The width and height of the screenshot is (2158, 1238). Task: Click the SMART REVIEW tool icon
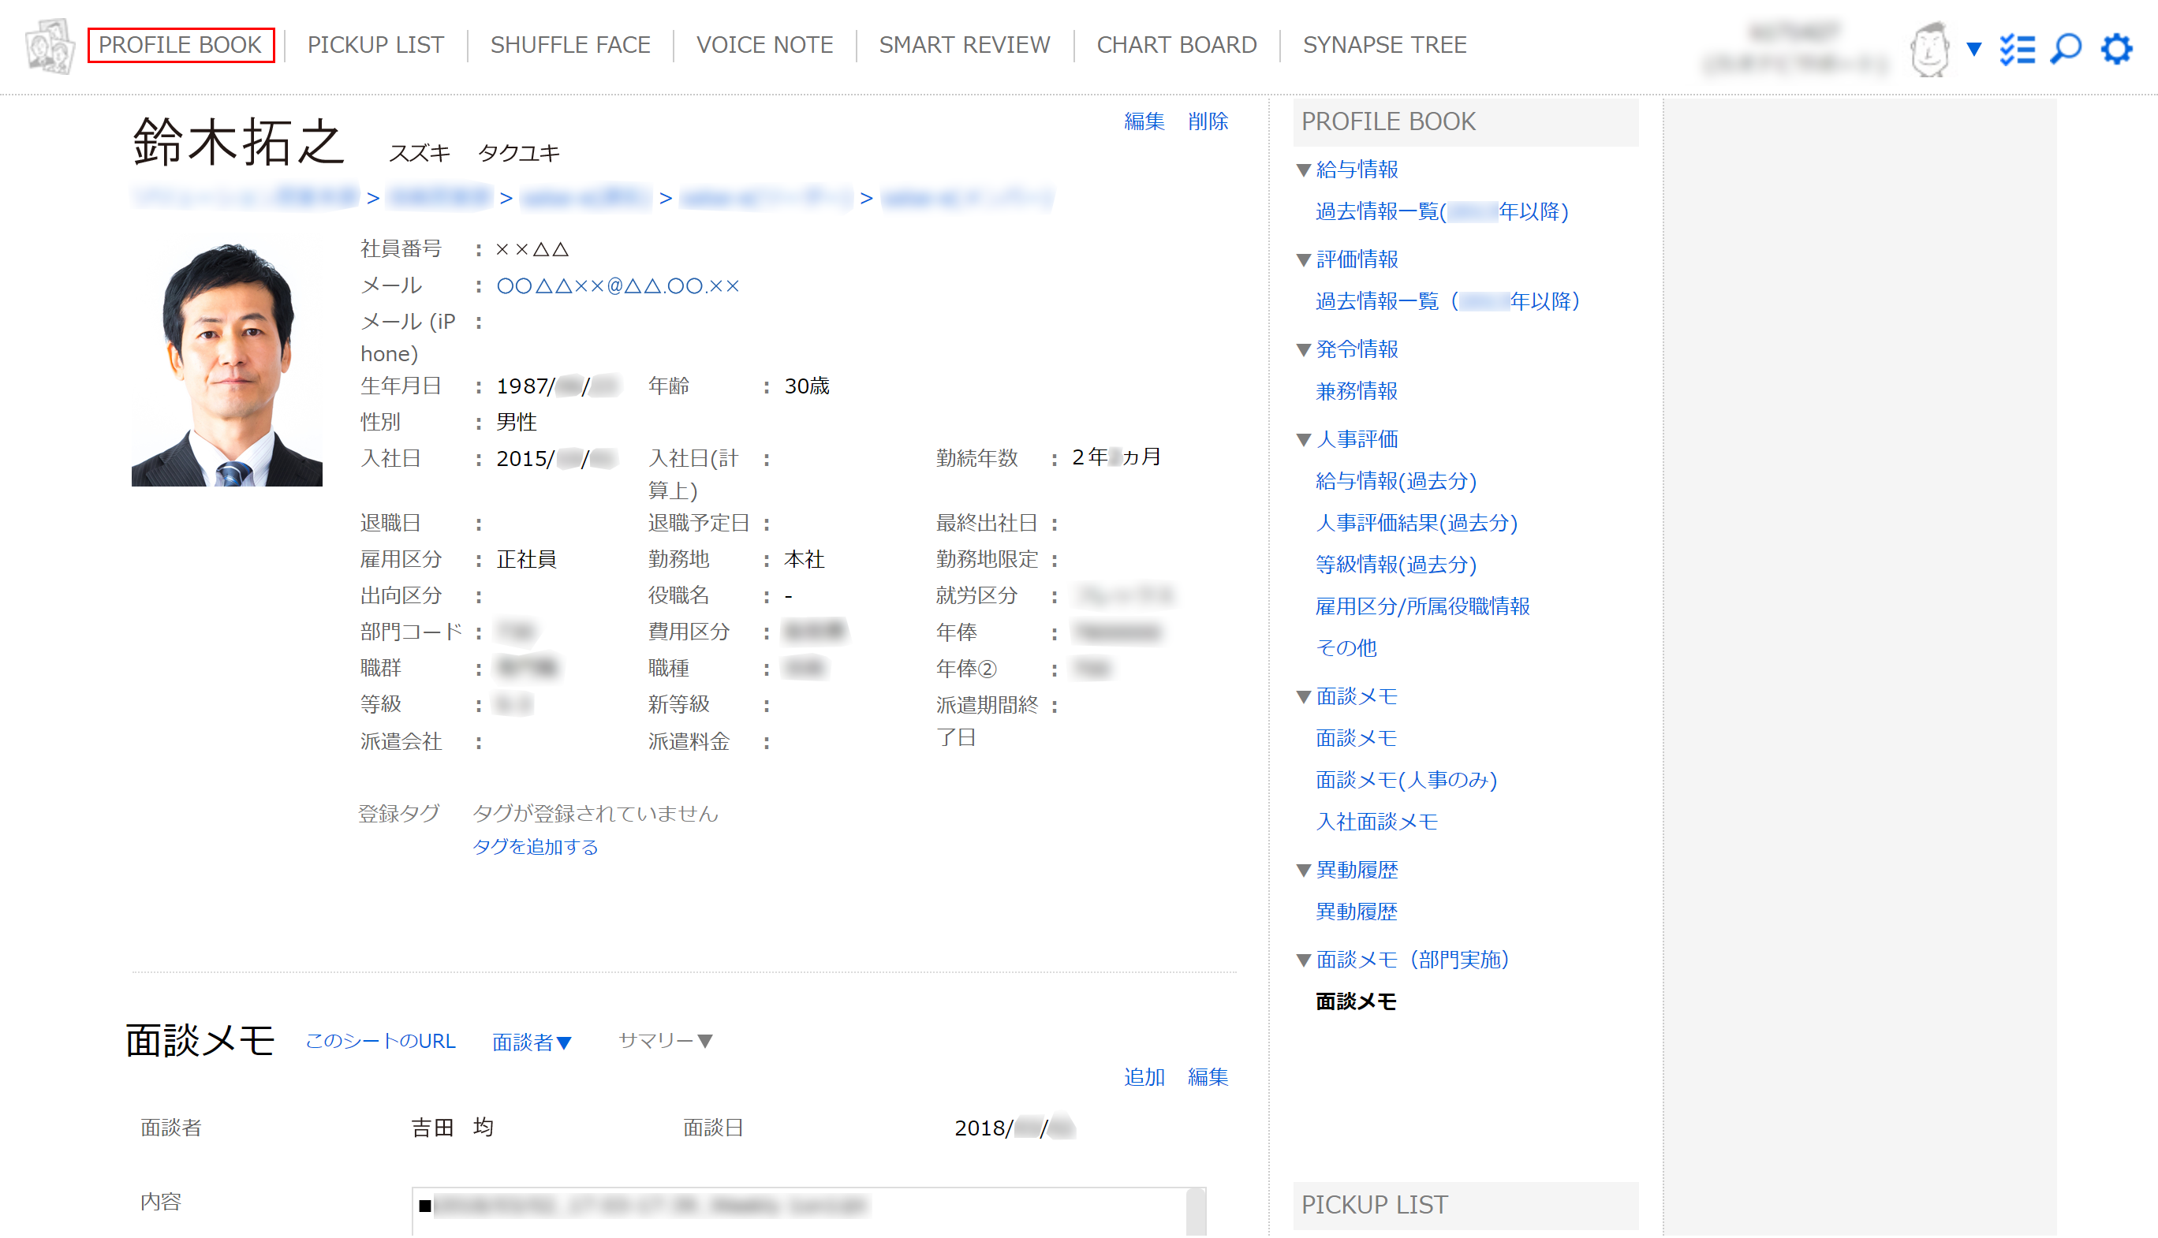[x=965, y=44]
